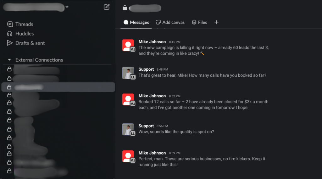Click Support's profile photo on 8:48 PM message

click(128, 73)
